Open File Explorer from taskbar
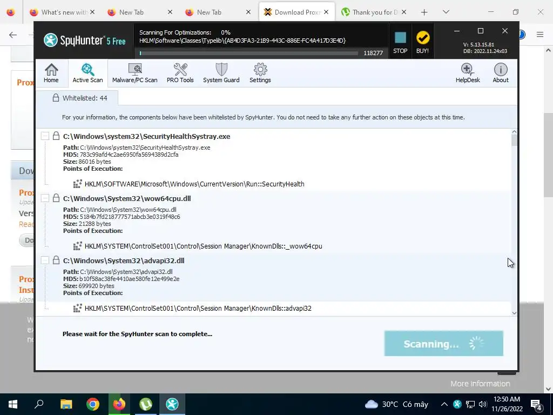Viewport: 553px width, 415px height. (x=66, y=404)
